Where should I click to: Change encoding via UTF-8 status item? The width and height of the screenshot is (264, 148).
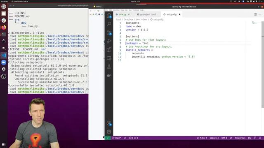[x=224, y=138]
